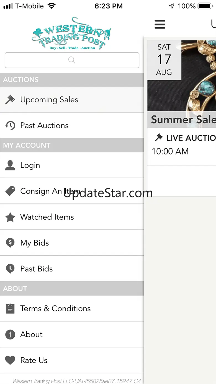Click the gavel icon beside Upcoming Sales
The image size is (216, 384).
[x=10, y=100]
